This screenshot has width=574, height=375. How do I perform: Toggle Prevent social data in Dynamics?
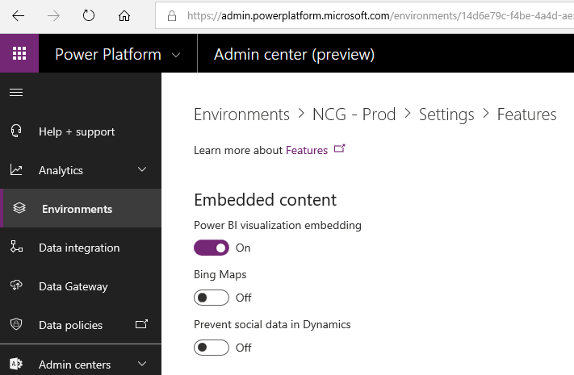click(212, 348)
